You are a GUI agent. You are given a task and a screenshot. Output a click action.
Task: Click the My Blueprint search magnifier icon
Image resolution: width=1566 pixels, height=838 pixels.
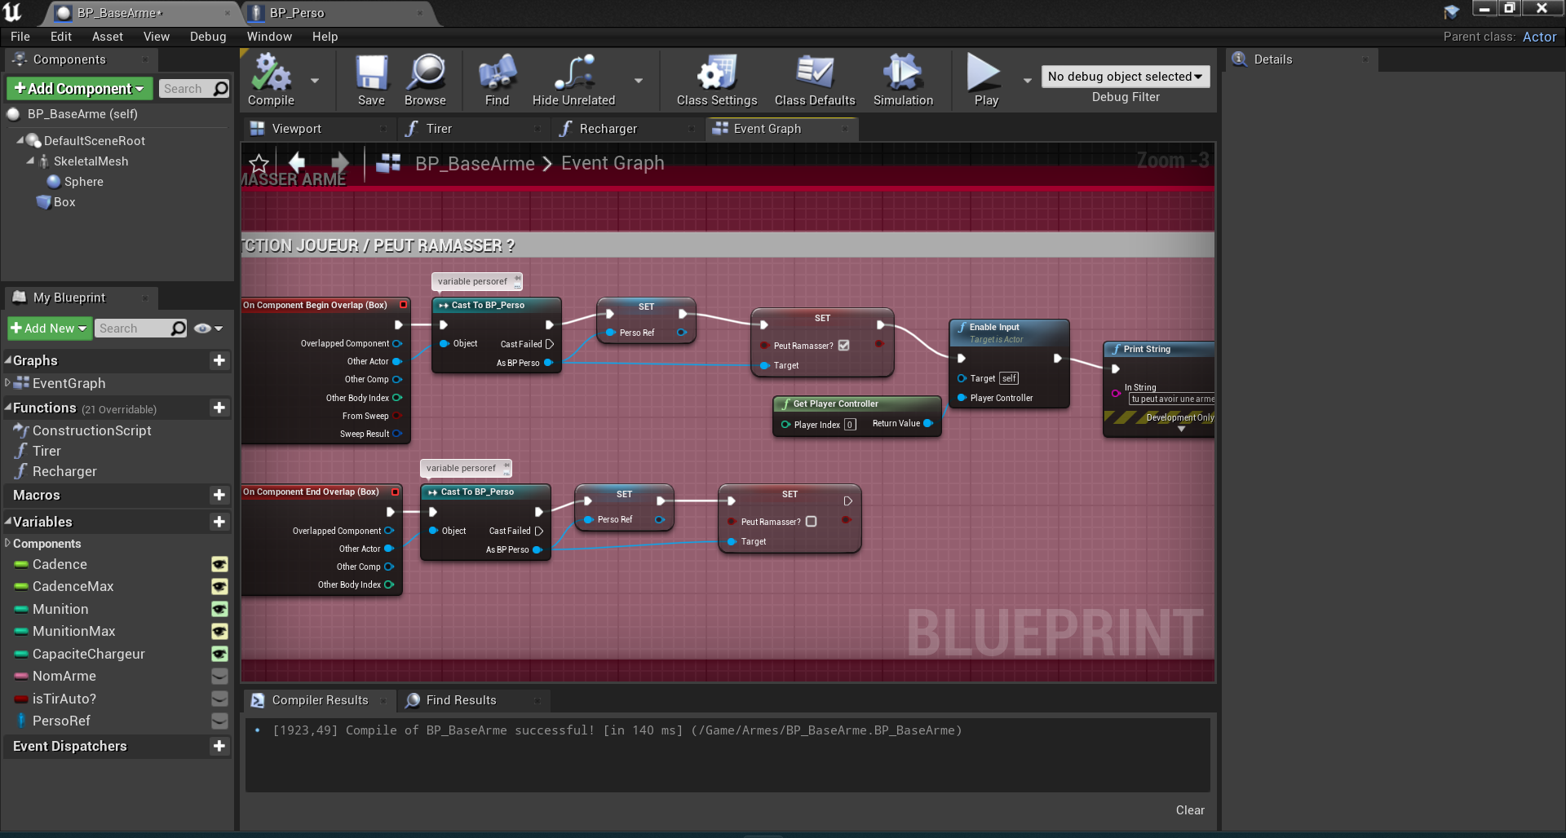point(178,329)
